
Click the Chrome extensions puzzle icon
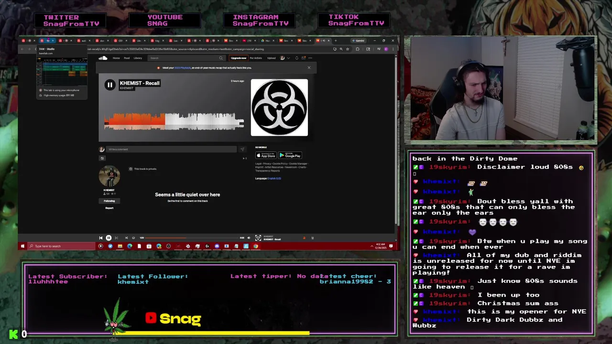[358, 49]
